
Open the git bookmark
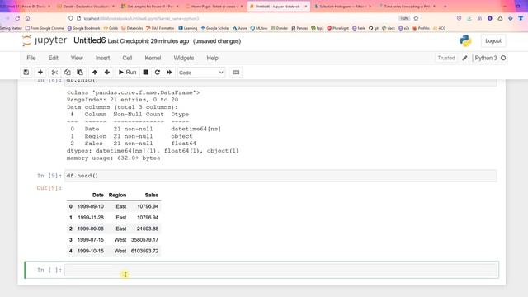[x=374, y=28]
